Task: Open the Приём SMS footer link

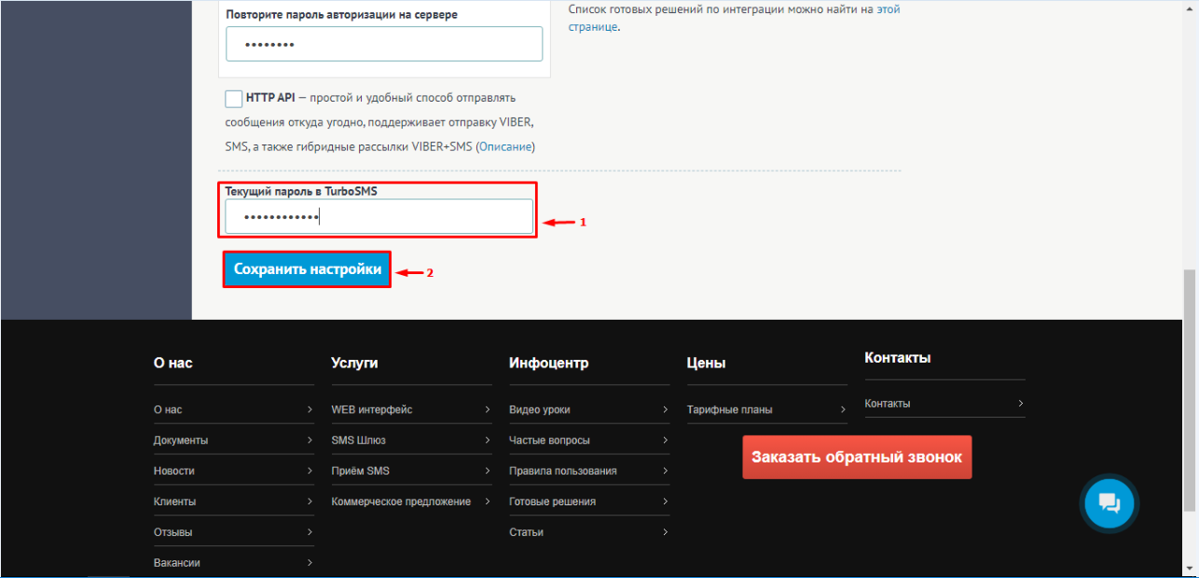Action: (361, 471)
